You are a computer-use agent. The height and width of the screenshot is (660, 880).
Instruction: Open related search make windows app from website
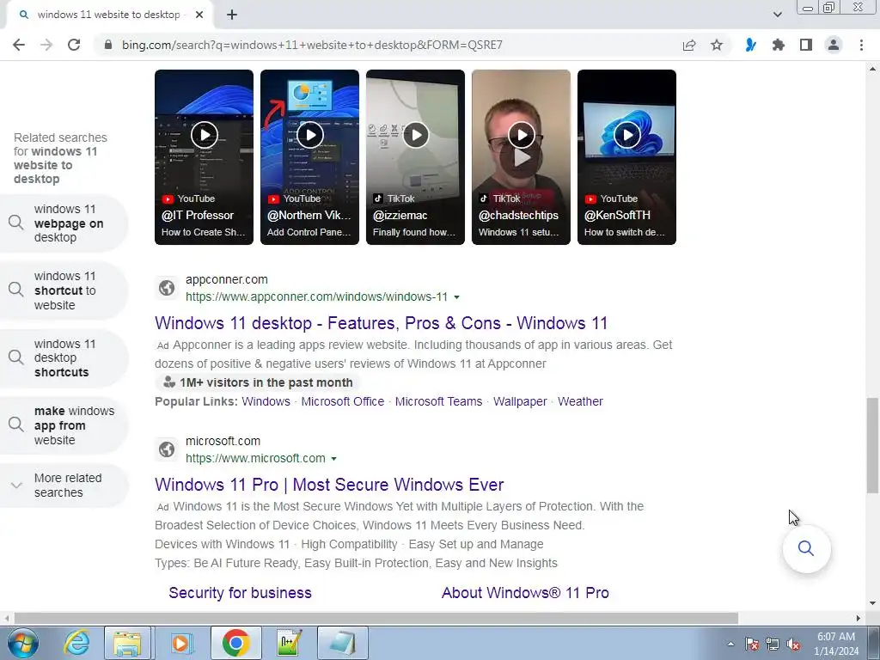[x=64, y=425]
